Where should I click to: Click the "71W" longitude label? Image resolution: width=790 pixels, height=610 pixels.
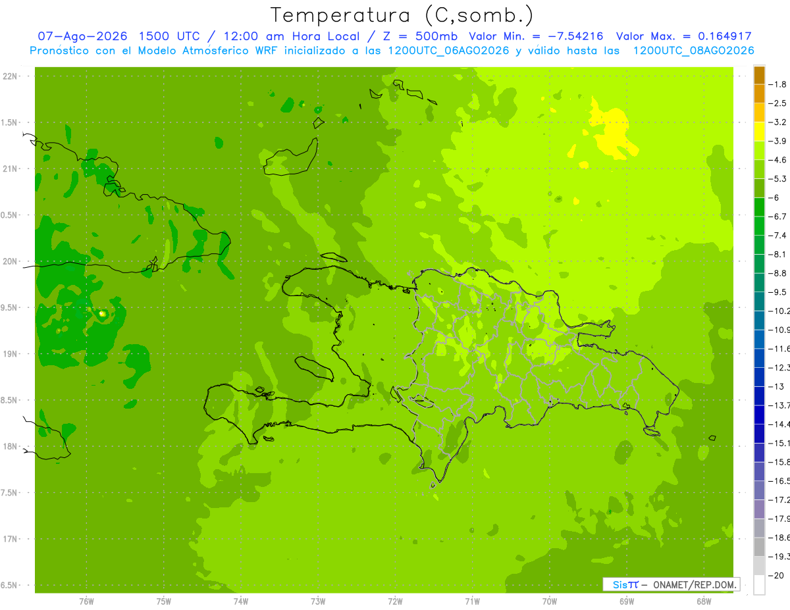pyautogui.click(x=472, y=601)
